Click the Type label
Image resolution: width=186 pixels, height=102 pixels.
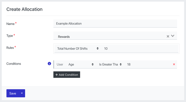click(x=10, y=36)
